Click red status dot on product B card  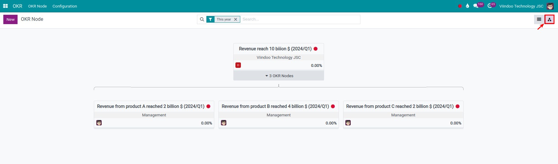coord(333,106)
